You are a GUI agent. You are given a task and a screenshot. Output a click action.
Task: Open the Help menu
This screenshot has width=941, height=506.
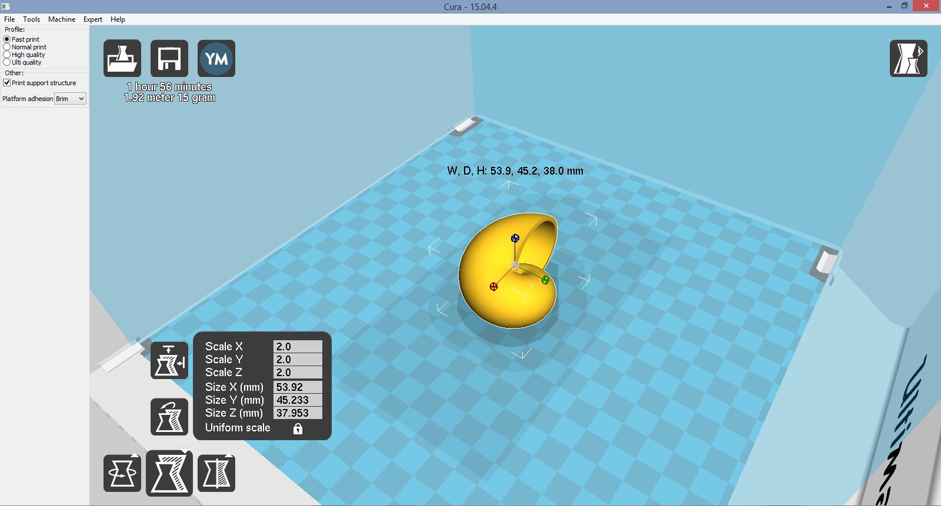[x=118, y=19]
